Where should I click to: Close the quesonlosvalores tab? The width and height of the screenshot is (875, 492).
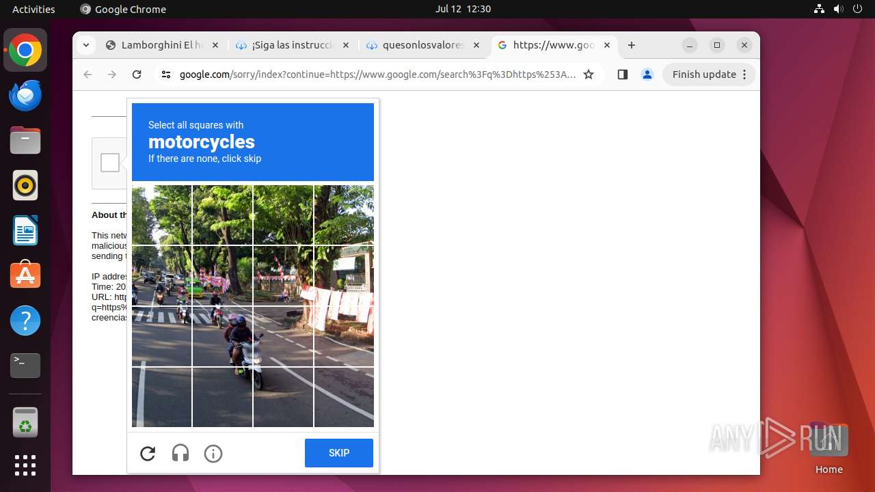[x=476, y=45]
